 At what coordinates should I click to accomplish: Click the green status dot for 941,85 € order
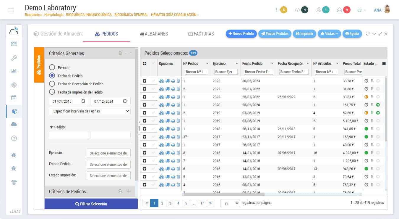point(366,129)
